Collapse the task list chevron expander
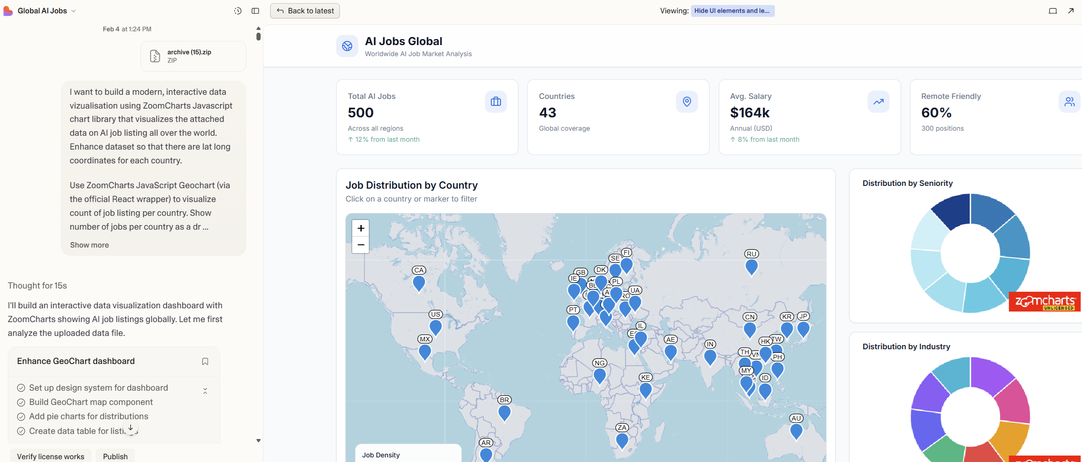The height and width of the screenshot is (462, 1082). coord(205,391)
